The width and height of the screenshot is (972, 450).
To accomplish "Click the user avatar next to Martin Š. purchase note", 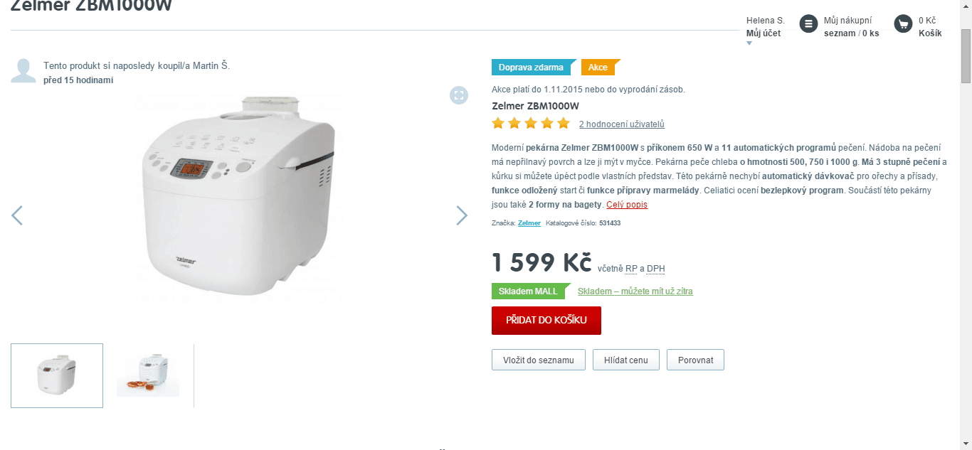I will [23, 69].
